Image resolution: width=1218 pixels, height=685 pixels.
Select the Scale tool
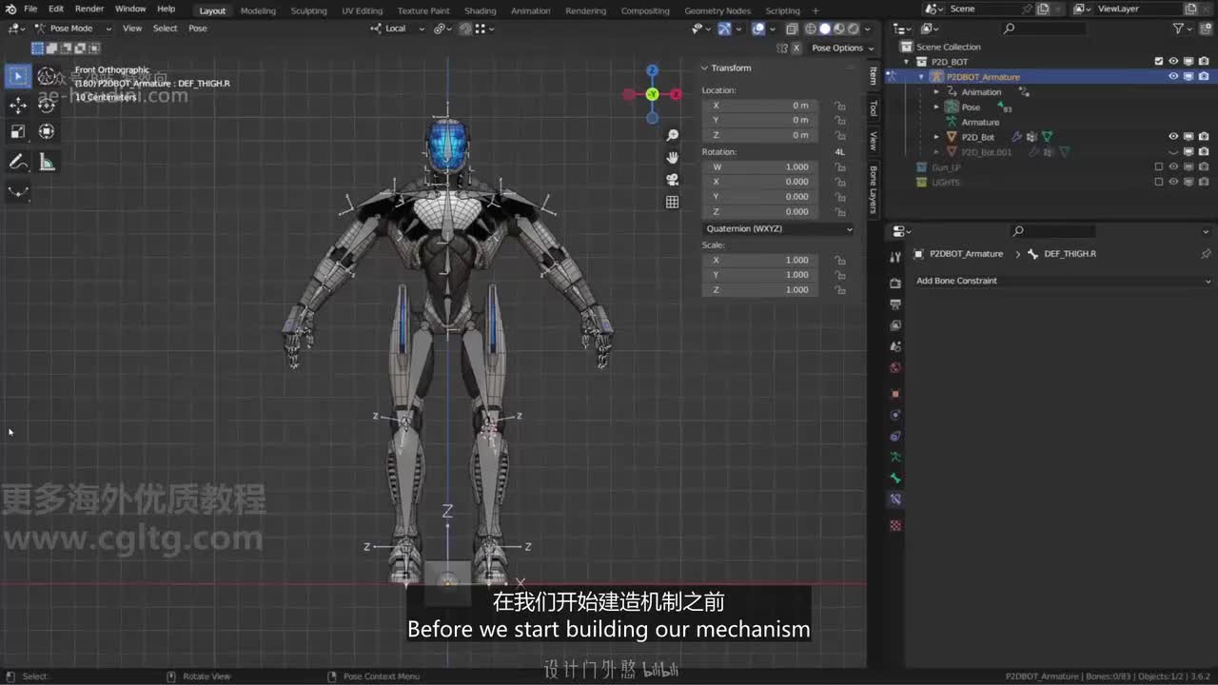click(18, 131)
